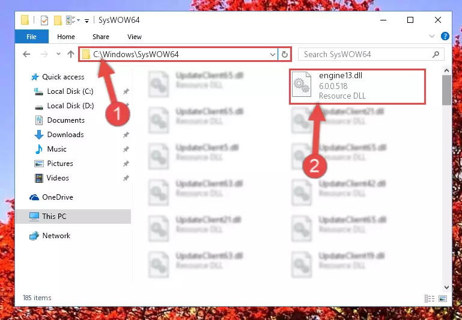Click the pin icon beside Videos
This screenshot has height=320, width=462.
126,178
